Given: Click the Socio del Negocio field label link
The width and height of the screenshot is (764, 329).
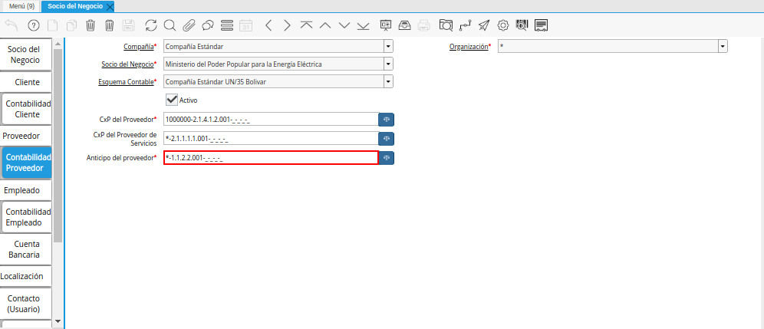Looking at the screenshot, I should click(127, 64).
